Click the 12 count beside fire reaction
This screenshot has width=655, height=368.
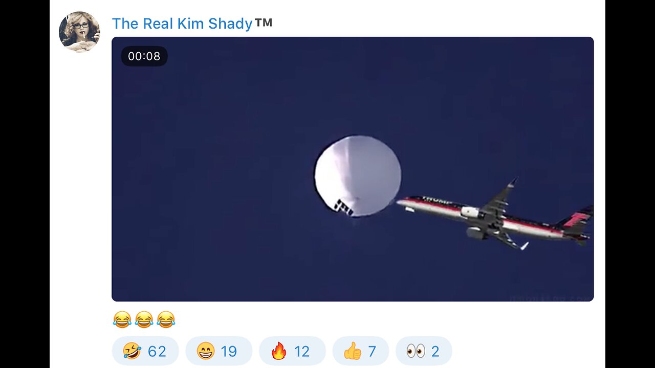(x=302, y=352)
